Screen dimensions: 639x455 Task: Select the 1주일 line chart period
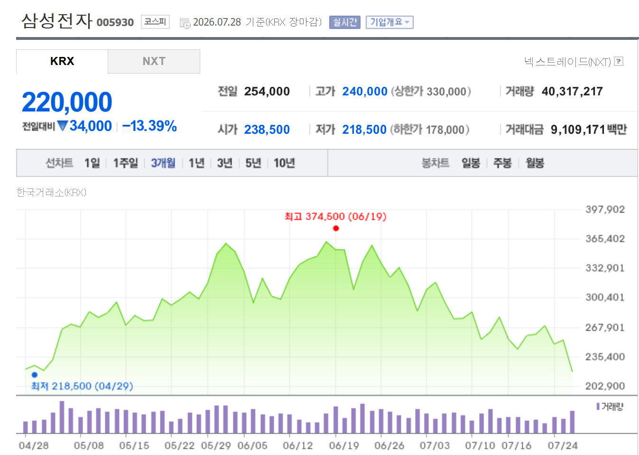[x=125, y=163]
